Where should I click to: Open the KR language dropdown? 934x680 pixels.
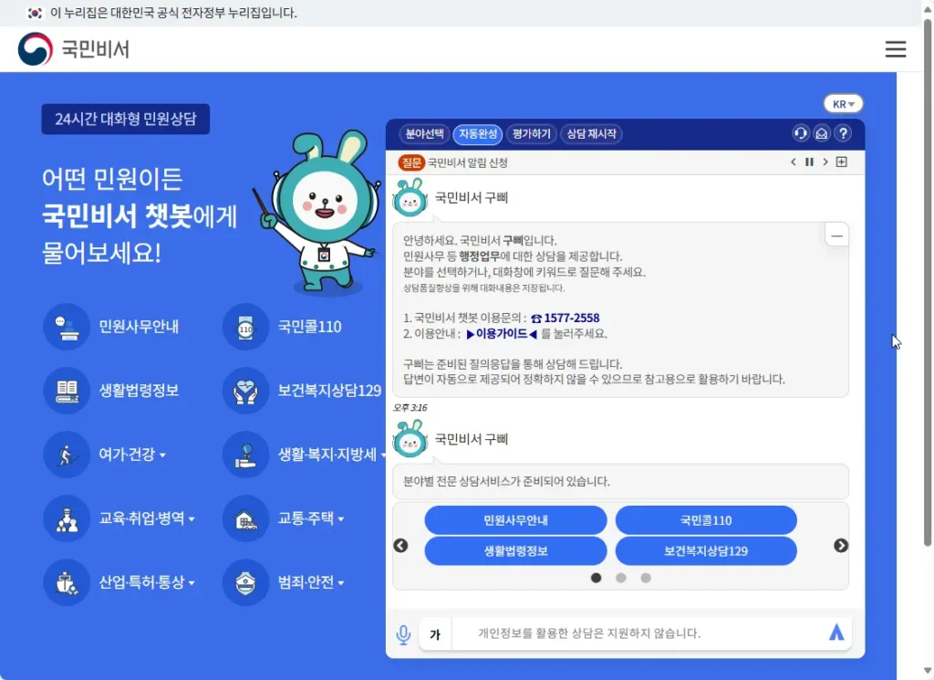coord(843,104)
